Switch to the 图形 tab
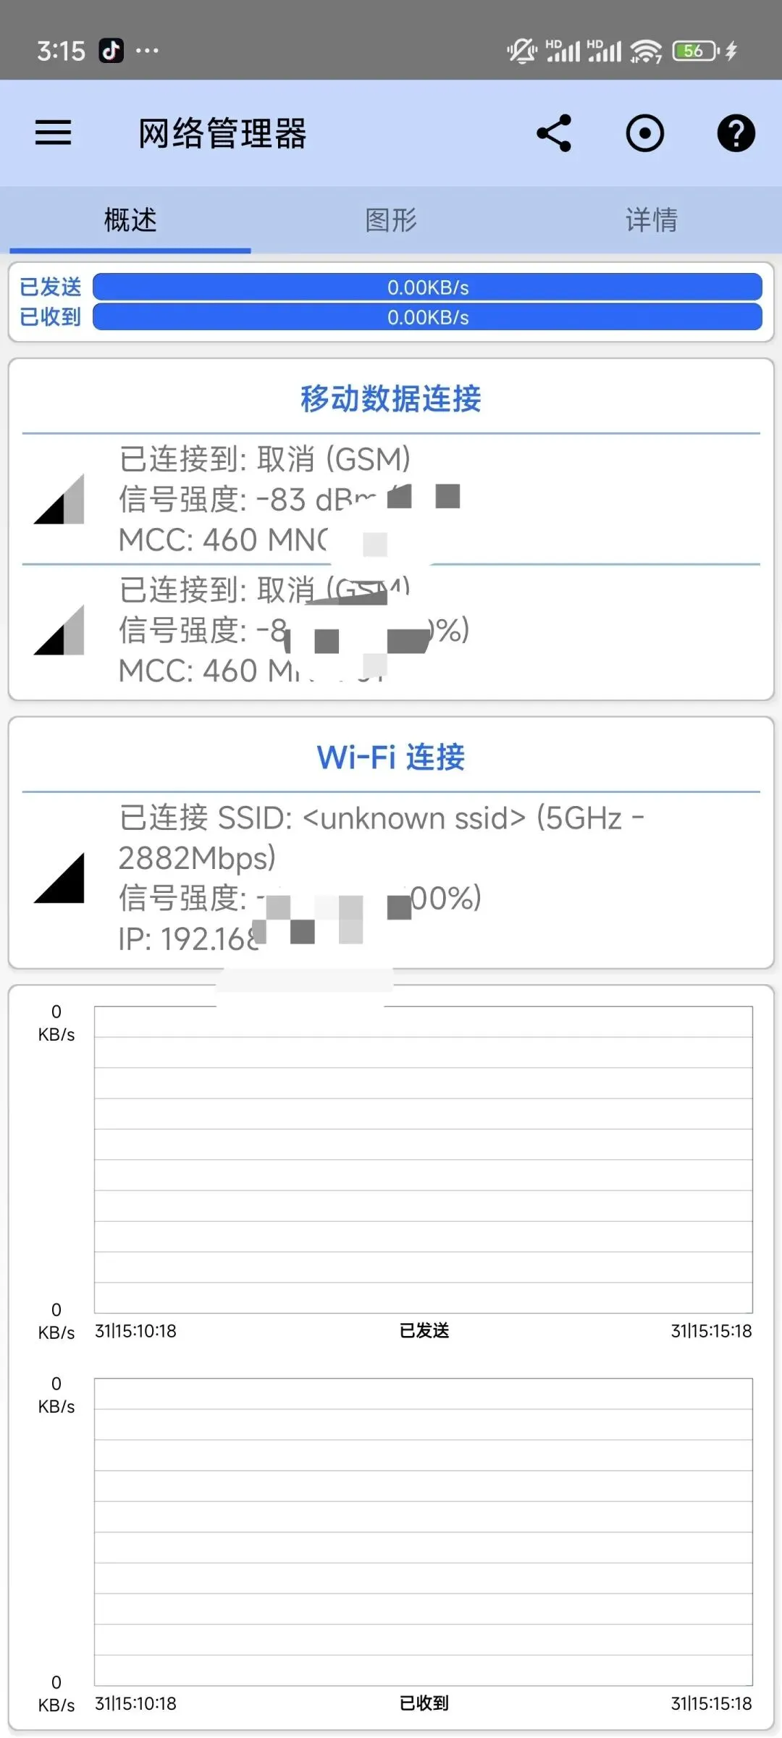This screenshot has height=1738, width=782. tap(391, 220)
